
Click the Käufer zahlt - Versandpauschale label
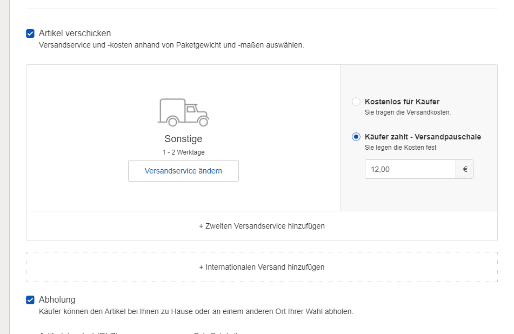pos(423,137)
